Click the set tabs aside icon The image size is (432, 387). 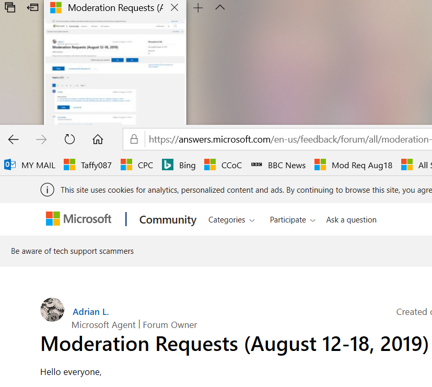pyautogui.click(x=33, y=8)
